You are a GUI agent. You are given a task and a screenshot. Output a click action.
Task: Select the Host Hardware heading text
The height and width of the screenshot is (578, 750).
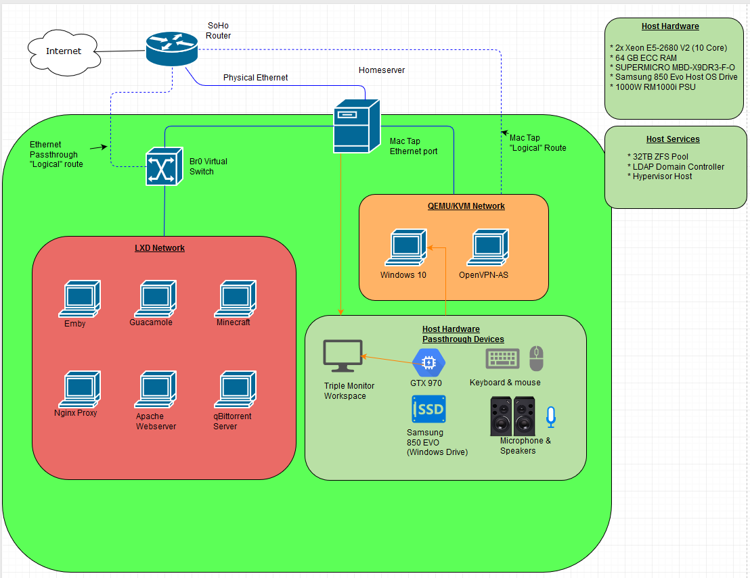coord(670,26)
